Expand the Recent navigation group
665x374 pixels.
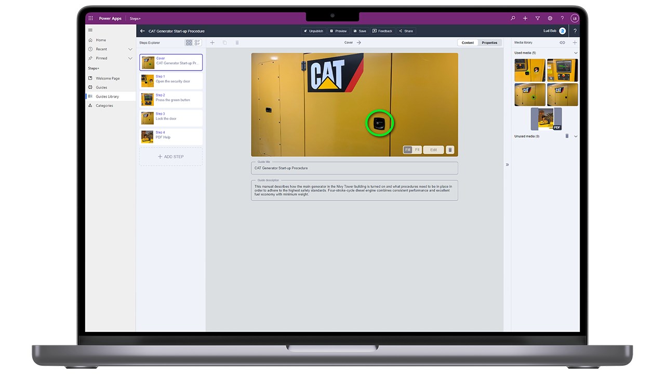[x=130, y=49]
